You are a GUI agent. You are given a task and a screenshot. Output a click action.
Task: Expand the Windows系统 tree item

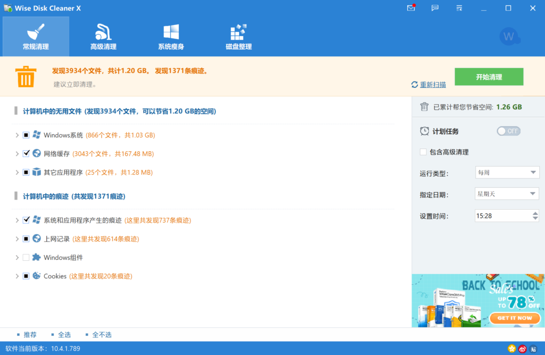click(x=17, y=135)
